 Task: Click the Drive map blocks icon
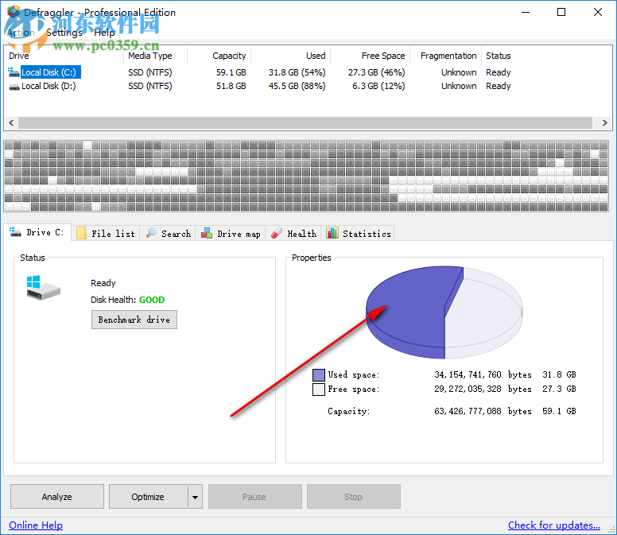click(x=207, y=233)
